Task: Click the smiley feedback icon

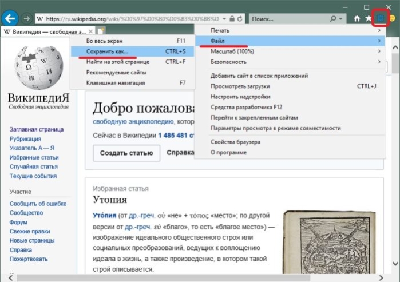Action: tap(392, 18)
